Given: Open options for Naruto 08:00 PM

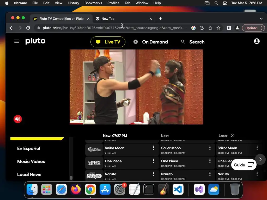Looking at the screenshot, I should point(257,174).
